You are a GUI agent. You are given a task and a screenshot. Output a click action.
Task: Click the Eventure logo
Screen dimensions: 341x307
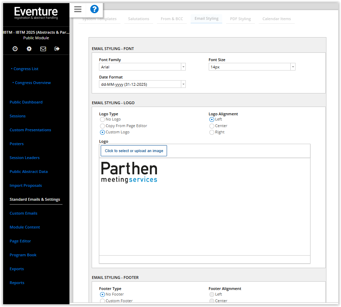click(36, 13)
